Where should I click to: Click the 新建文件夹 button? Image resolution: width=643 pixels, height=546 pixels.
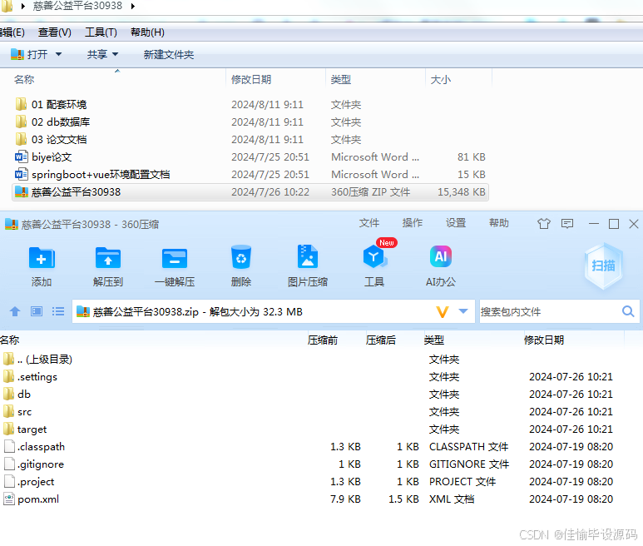[x=169, y=55]
